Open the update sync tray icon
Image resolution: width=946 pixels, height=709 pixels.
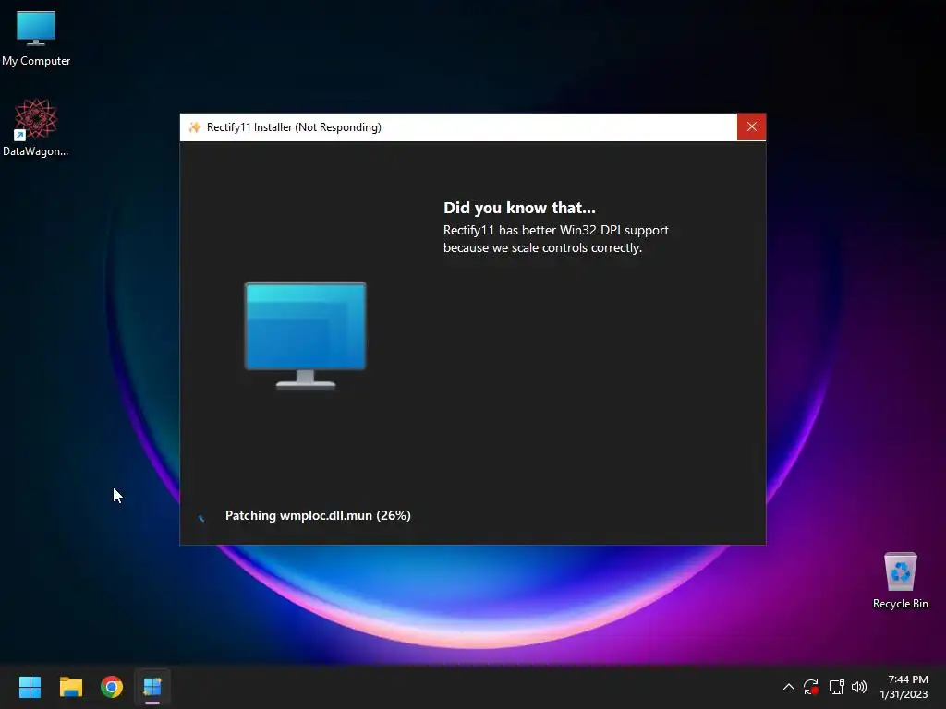811,687
